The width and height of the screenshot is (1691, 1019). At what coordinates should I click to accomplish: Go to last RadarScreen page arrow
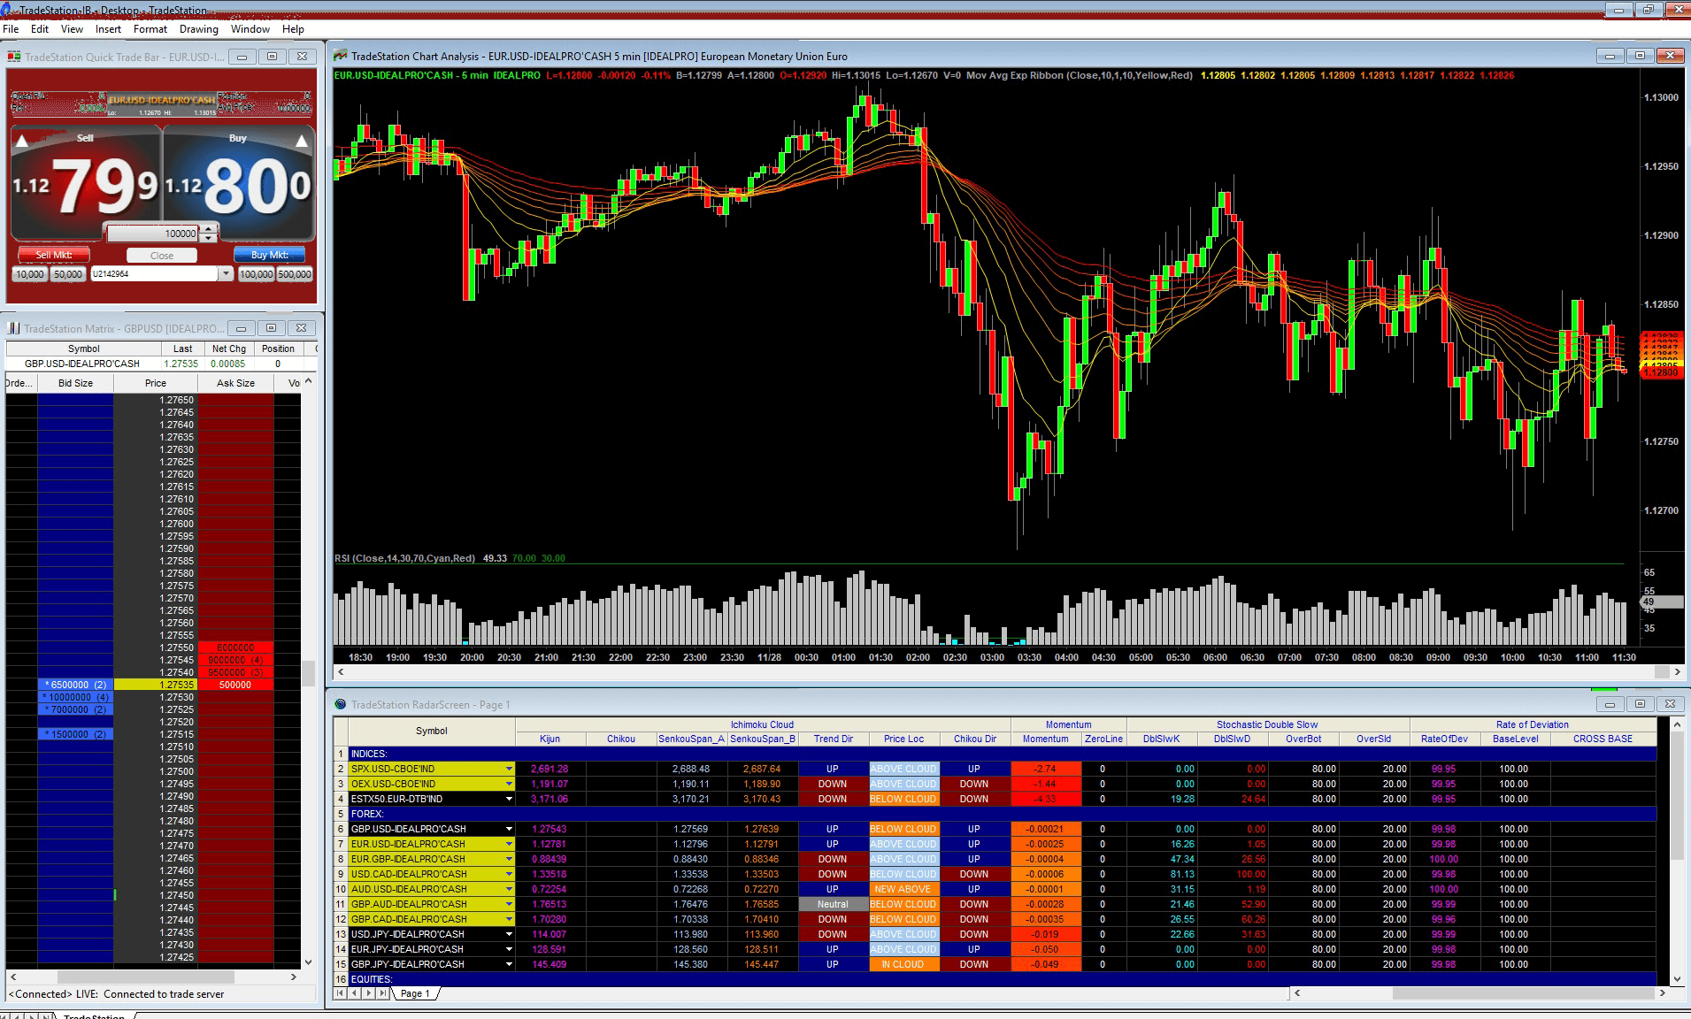pyautogui.click(x=383, y=993)
